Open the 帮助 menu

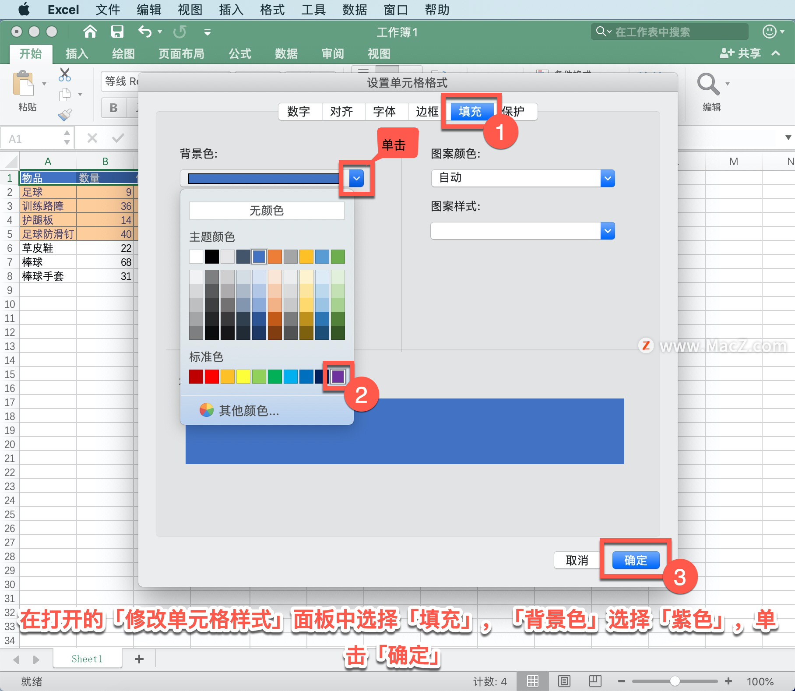tap(437, 10)
